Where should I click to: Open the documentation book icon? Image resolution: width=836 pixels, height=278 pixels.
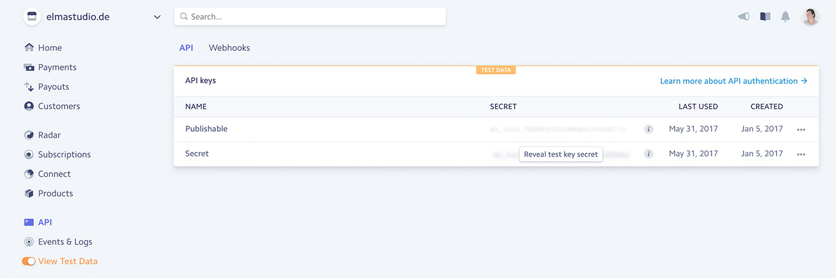tap(765, 17)
